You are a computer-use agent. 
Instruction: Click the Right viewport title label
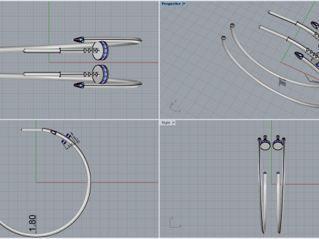[x=166, y=123]
